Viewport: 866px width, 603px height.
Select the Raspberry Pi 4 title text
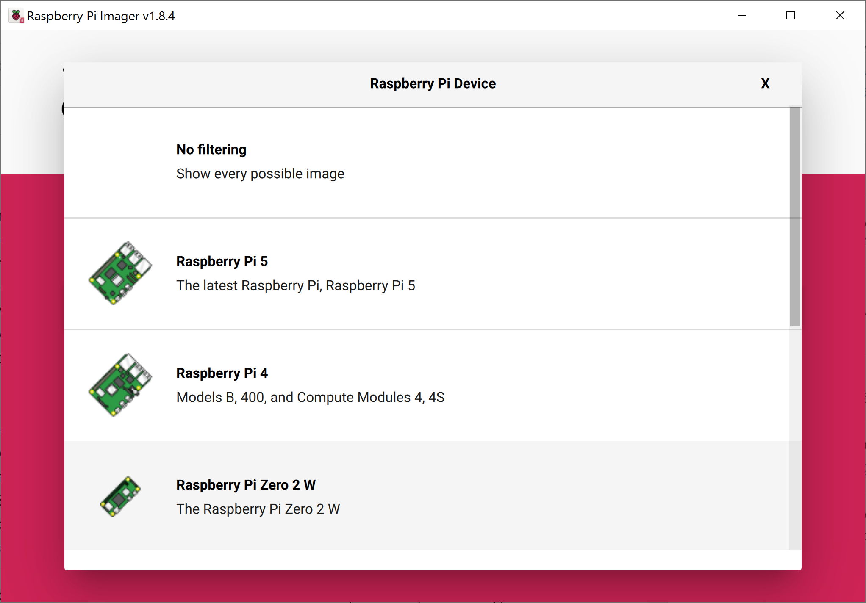click(x=222, y=373)
